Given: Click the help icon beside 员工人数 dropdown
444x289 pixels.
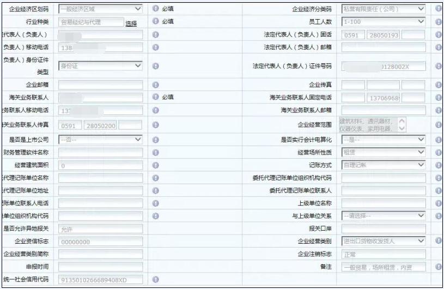Looking at the screenshot, I should (439, 22).
